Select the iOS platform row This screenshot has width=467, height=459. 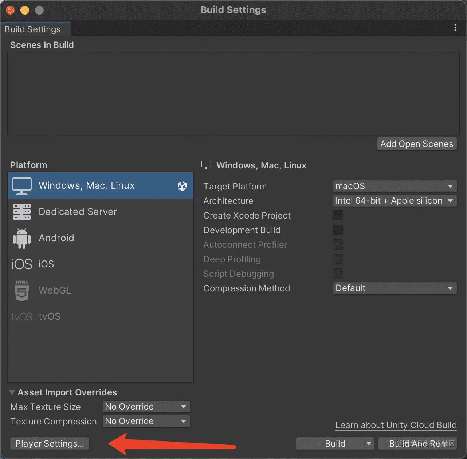point(101,264)
